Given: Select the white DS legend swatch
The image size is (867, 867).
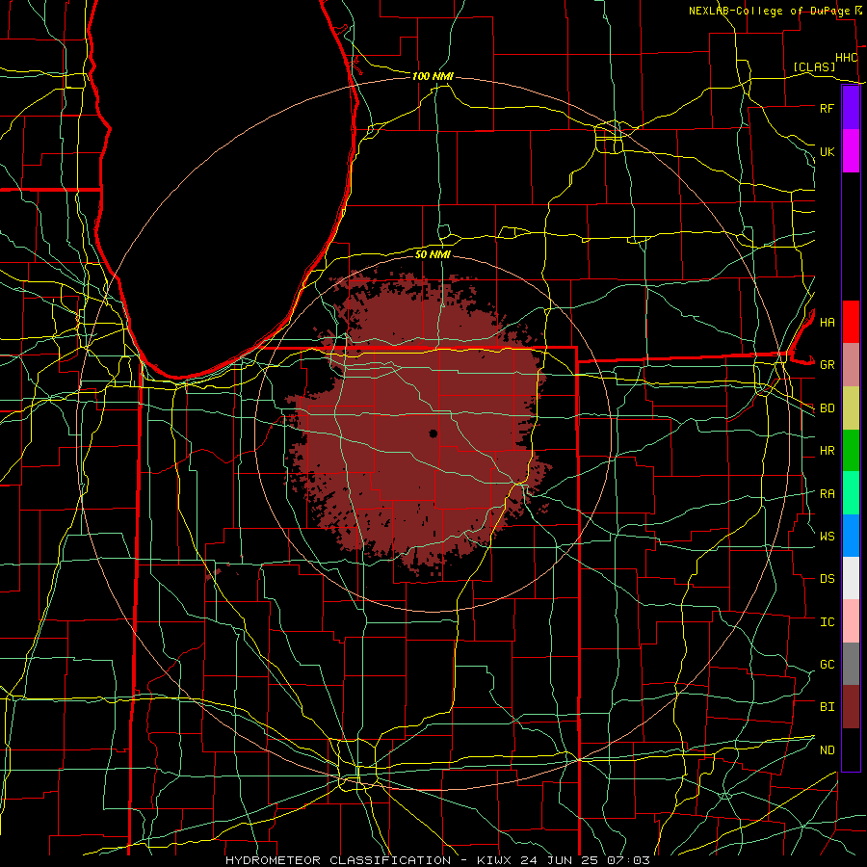Looking at the screenshot, I should (851, 578).
